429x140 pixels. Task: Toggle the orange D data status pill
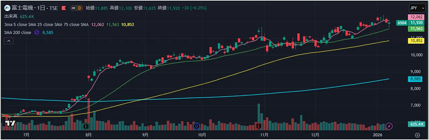point(77,8)
